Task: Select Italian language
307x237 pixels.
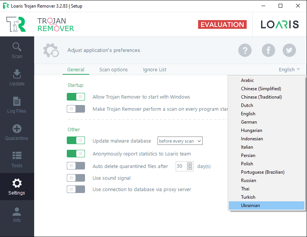Action: point(266,147)
